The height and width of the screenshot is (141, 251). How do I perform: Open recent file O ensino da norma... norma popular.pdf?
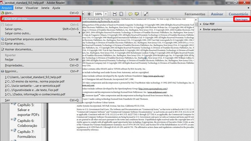41,81
